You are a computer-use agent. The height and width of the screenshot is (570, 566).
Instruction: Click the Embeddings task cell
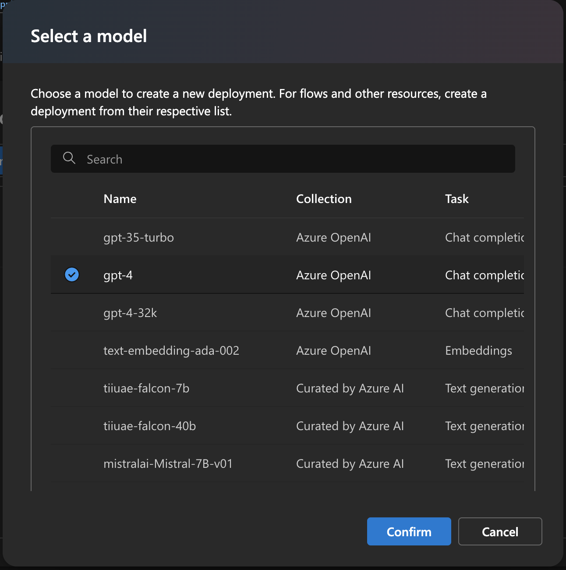(x=478, y=351)
